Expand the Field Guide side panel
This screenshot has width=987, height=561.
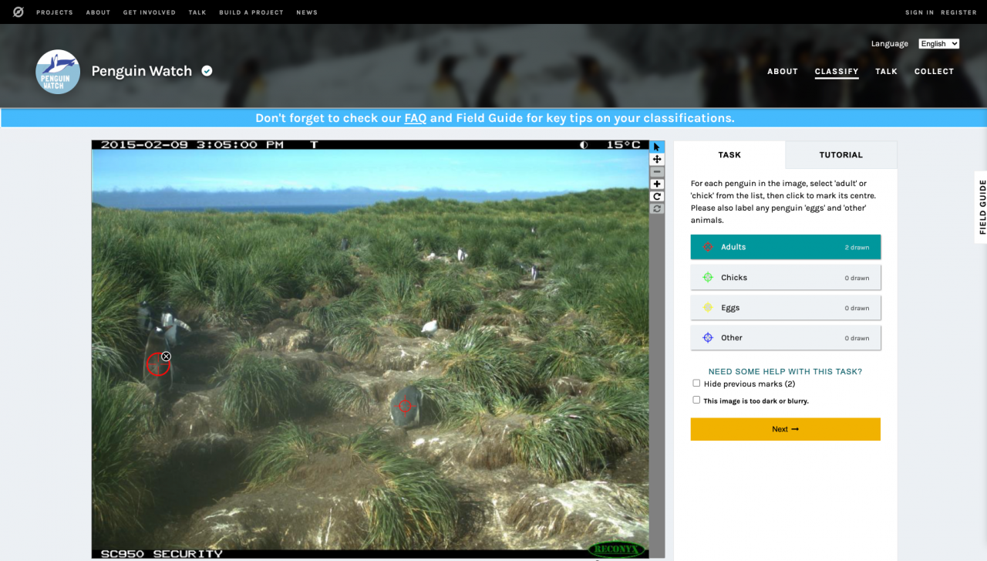coord(982,207)
